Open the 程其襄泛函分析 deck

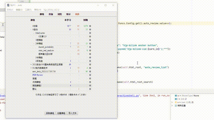click(x=45, y=54)
